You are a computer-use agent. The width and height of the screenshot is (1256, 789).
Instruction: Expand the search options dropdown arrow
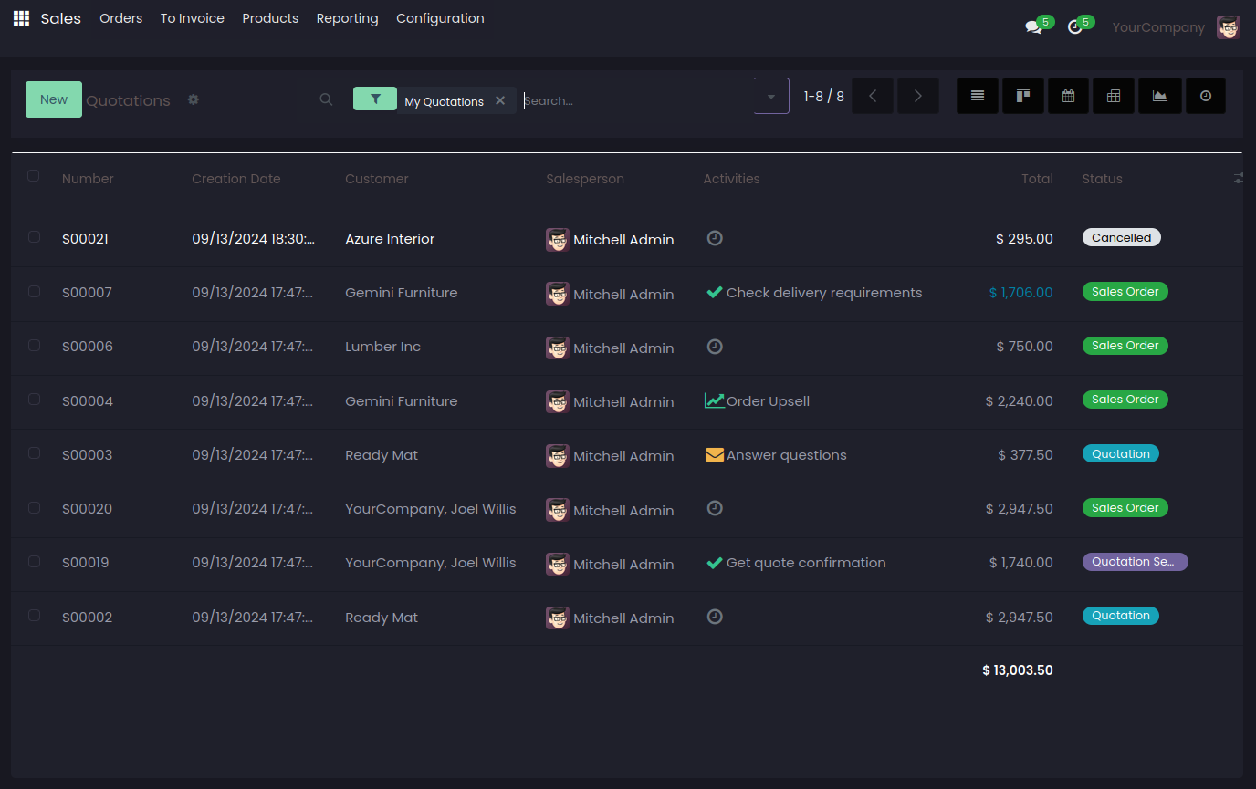pos(771,96)
